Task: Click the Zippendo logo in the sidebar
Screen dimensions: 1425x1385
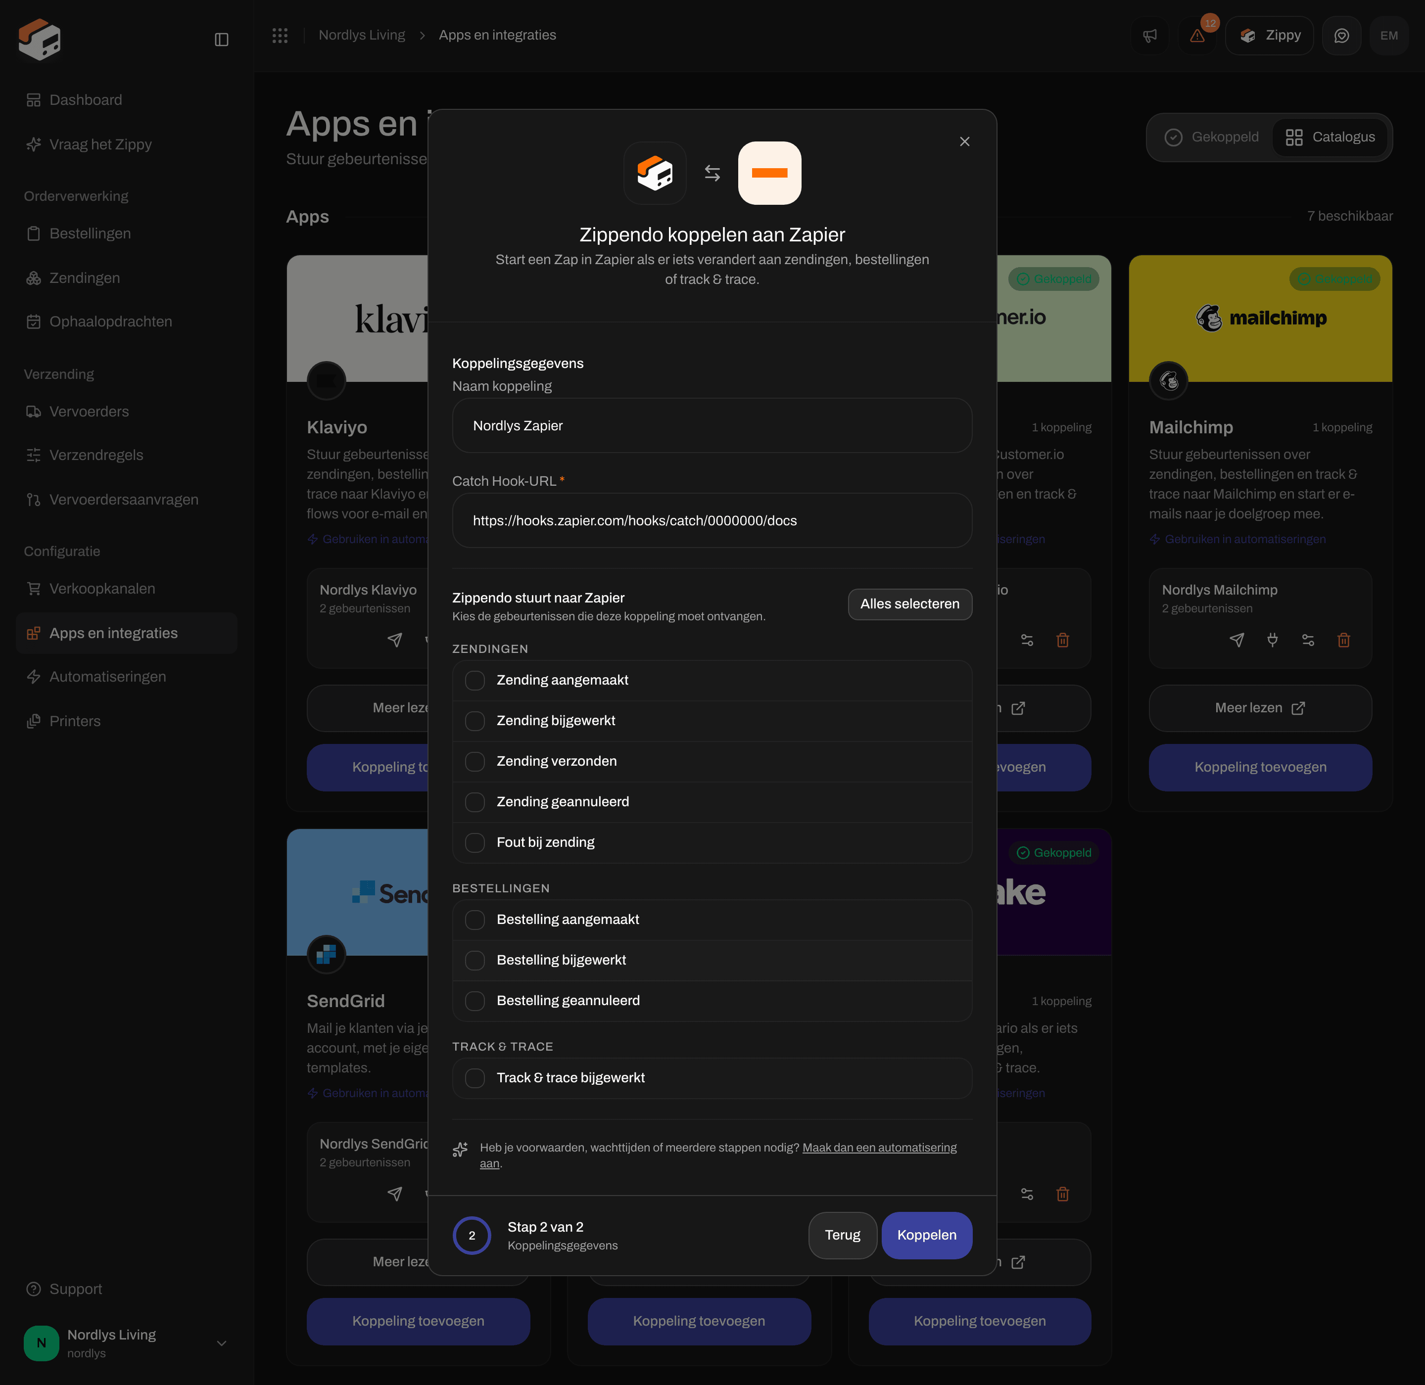Action: (x=39, y=39)
